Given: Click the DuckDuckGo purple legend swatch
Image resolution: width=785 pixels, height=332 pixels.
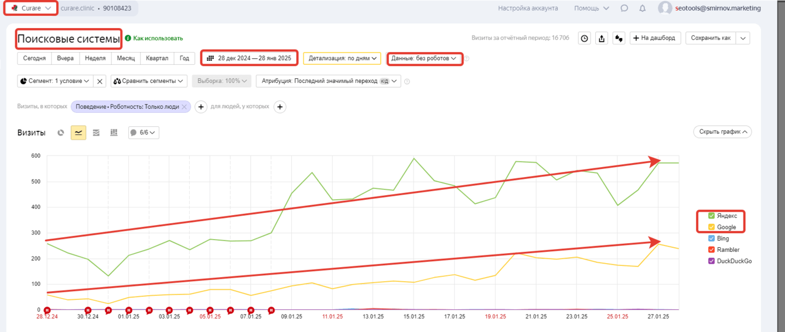Looking at the screenshot, I should pyautogui.click(x=711, y=261).
